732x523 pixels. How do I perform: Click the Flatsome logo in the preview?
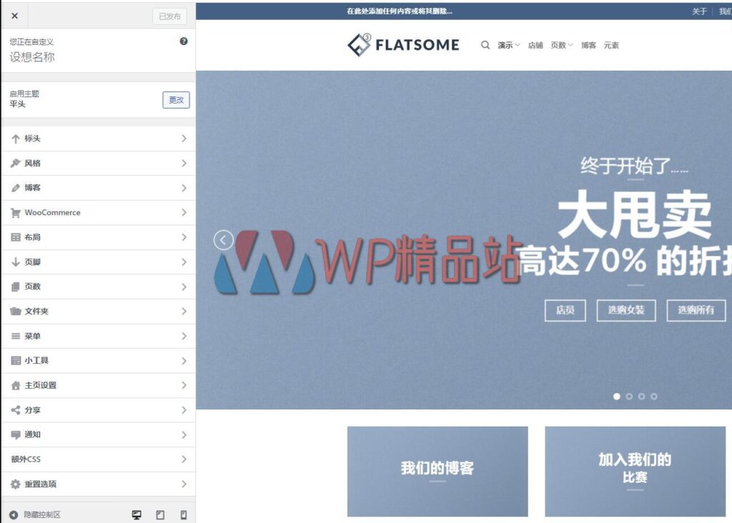point(404,44)
